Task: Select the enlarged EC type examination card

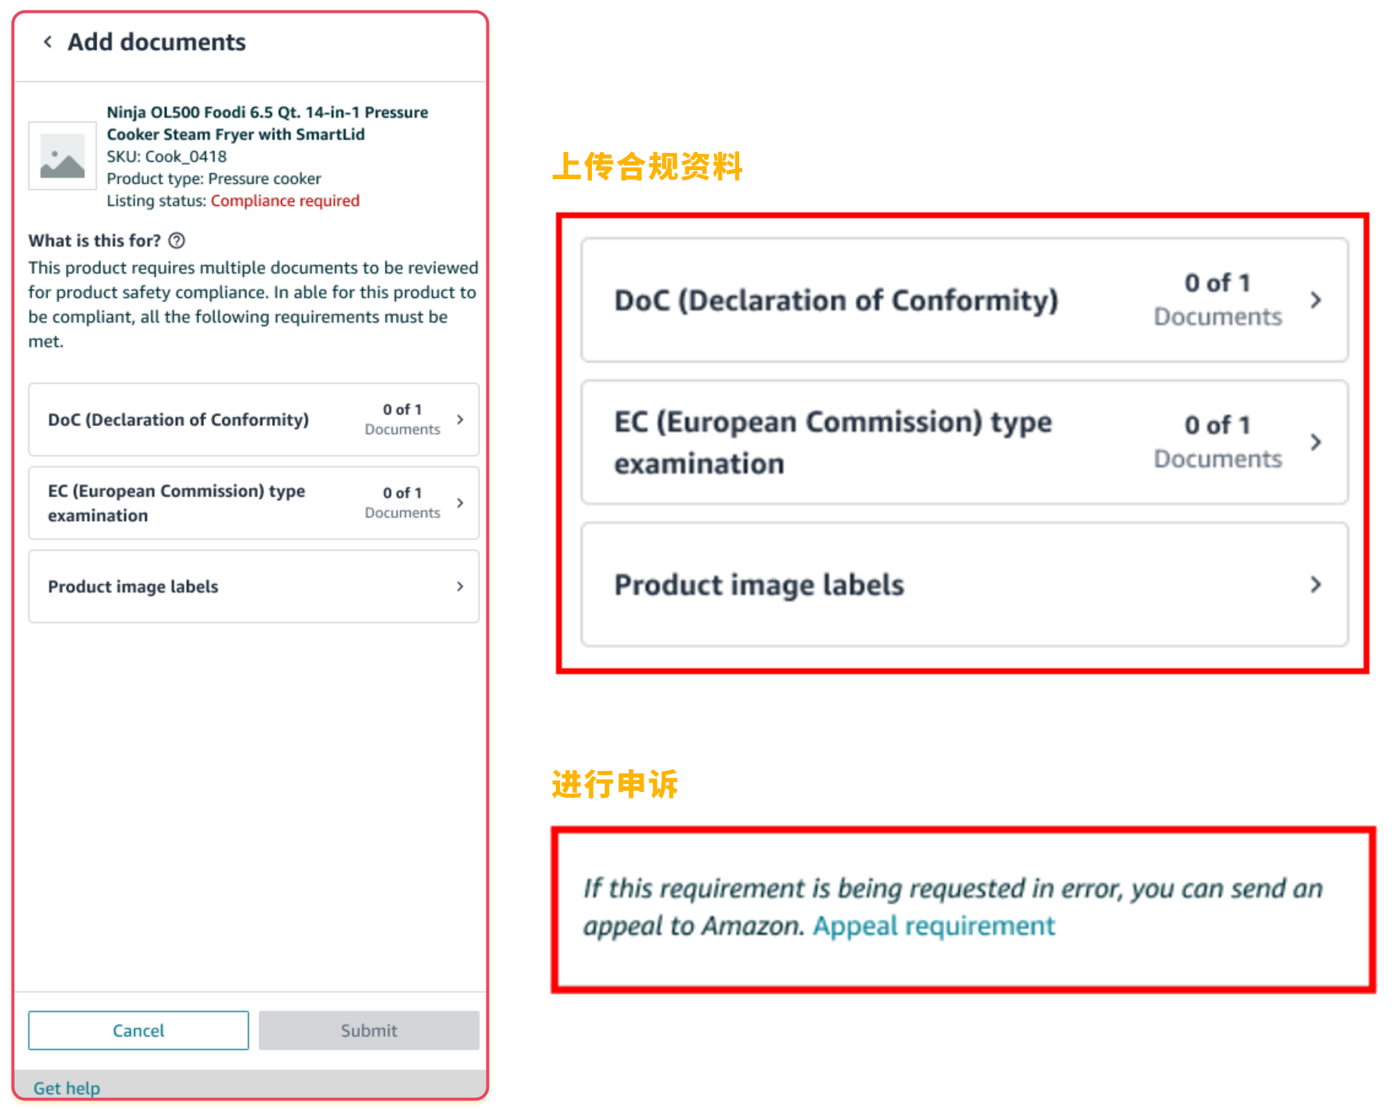Action: point(964,442)
